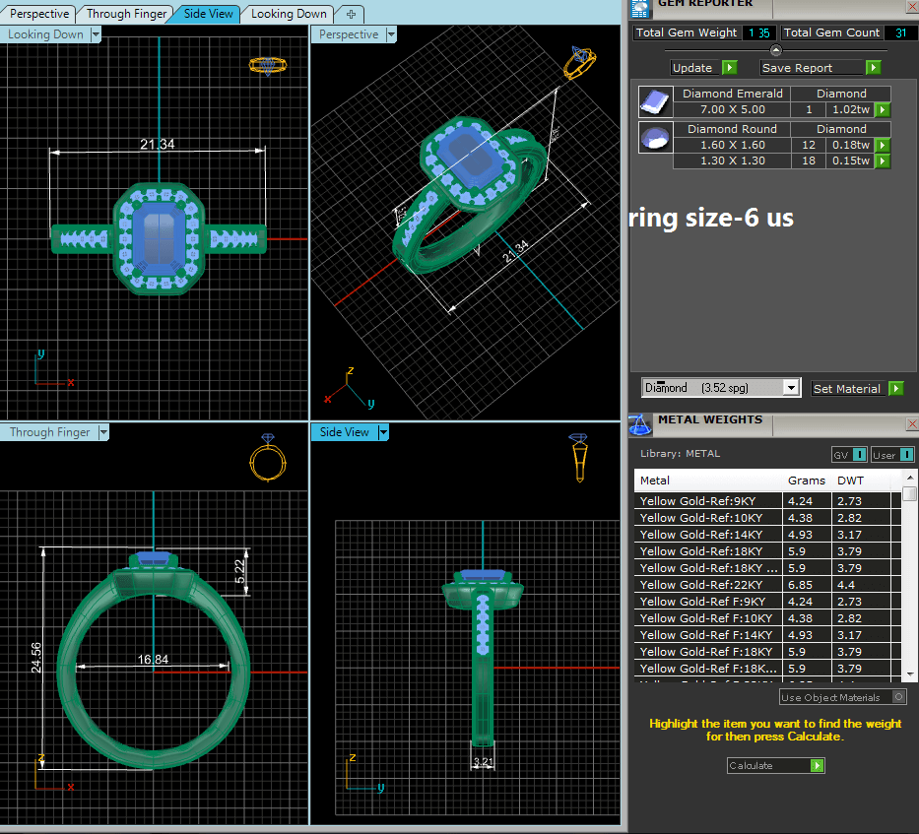Open the Looking Down viewport dropdown arrow
The width and height of the screenshot is (919, 834).
pyautogui.click(x=96, y=34)
